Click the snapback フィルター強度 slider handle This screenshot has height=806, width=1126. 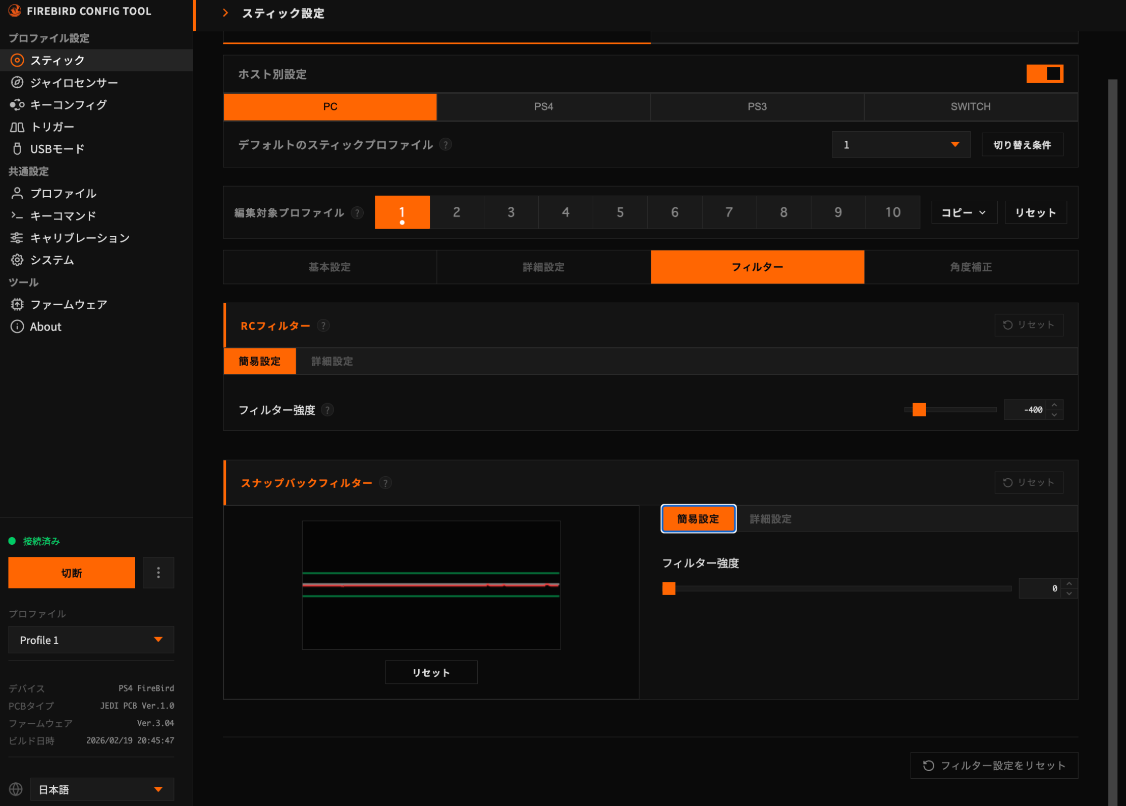point(668,588)
